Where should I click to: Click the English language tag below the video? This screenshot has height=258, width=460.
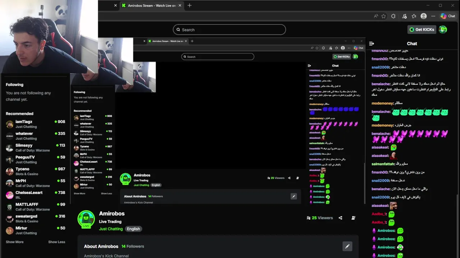133,229
